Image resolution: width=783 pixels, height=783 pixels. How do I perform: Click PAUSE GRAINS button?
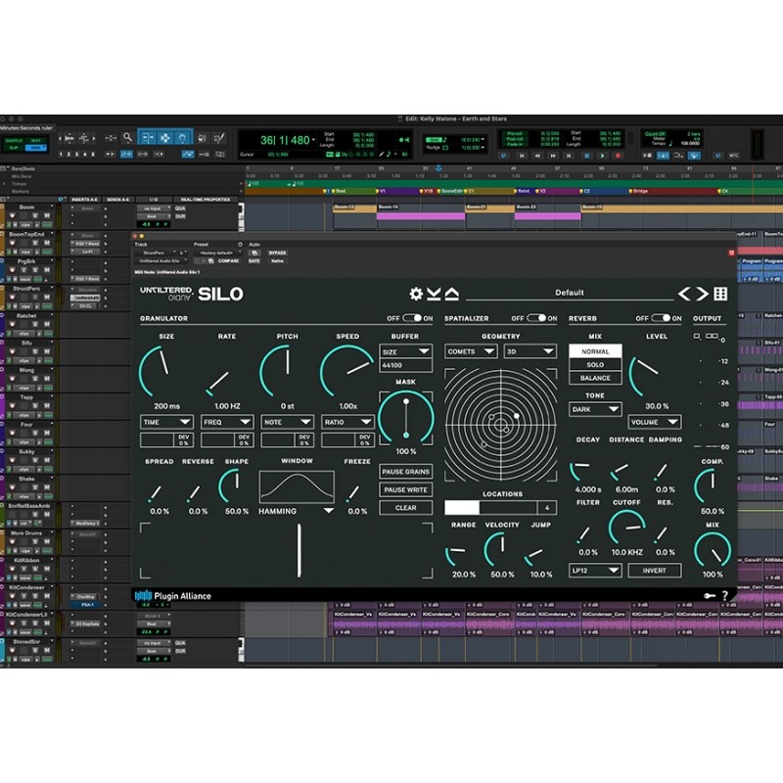point(405,472)
